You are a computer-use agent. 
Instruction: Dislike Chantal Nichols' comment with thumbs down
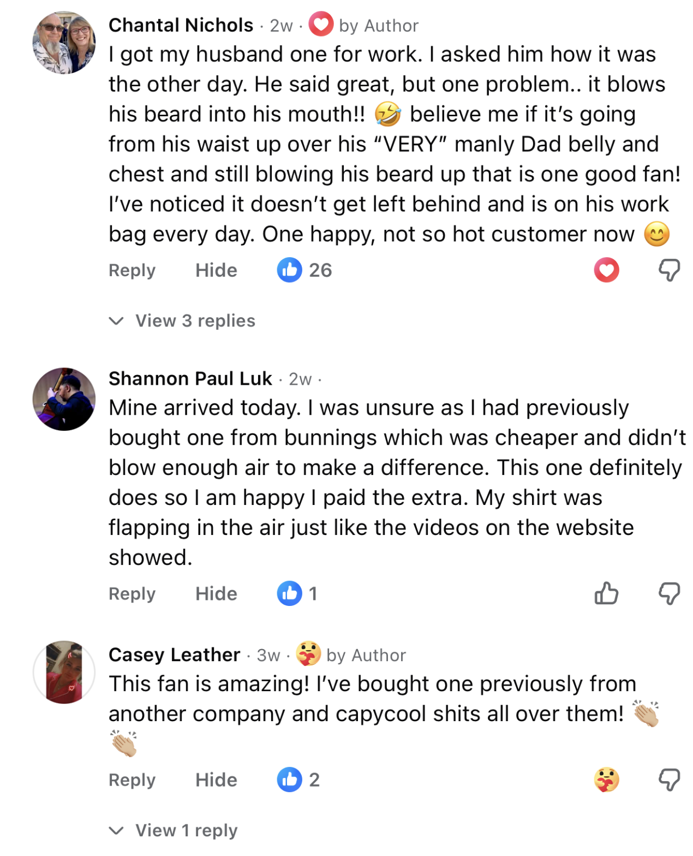point(669,270)
